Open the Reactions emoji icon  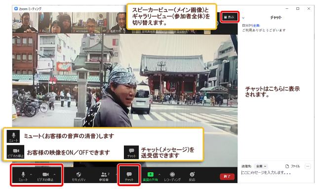[192, 176]
